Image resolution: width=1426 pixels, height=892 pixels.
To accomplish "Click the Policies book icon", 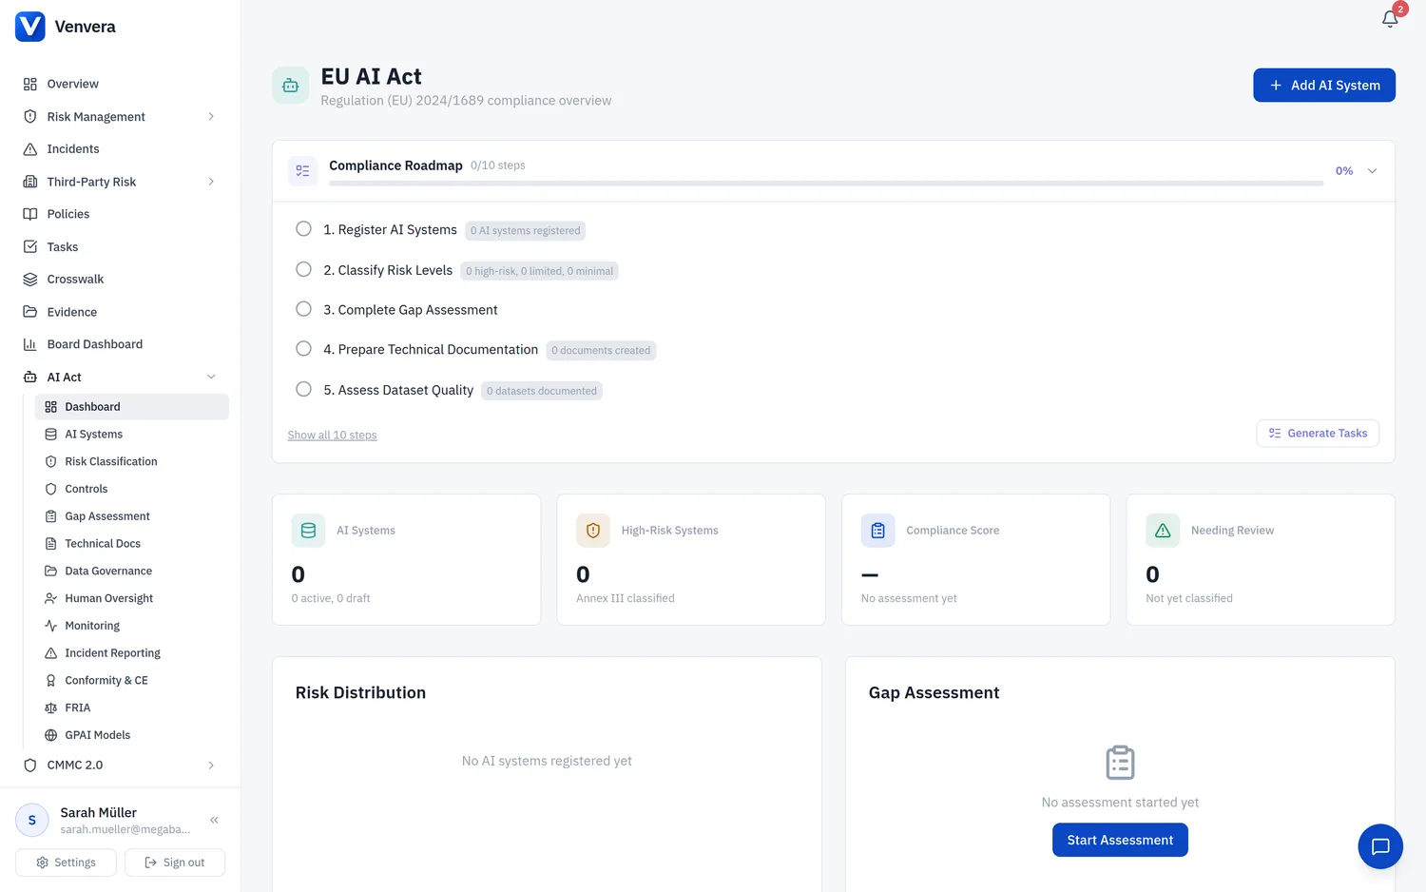I will tap(30, 214).
